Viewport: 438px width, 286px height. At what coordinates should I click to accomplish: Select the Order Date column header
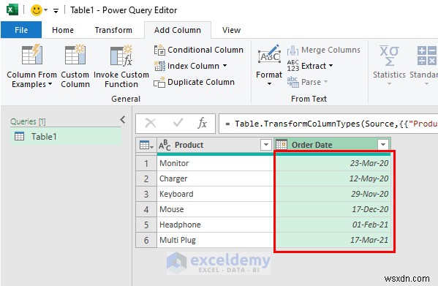tap(332, 145)
